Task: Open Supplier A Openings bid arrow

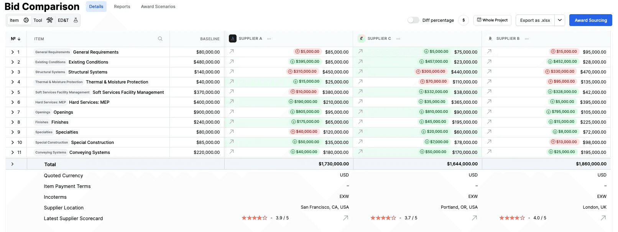Action: click(232, 112)
